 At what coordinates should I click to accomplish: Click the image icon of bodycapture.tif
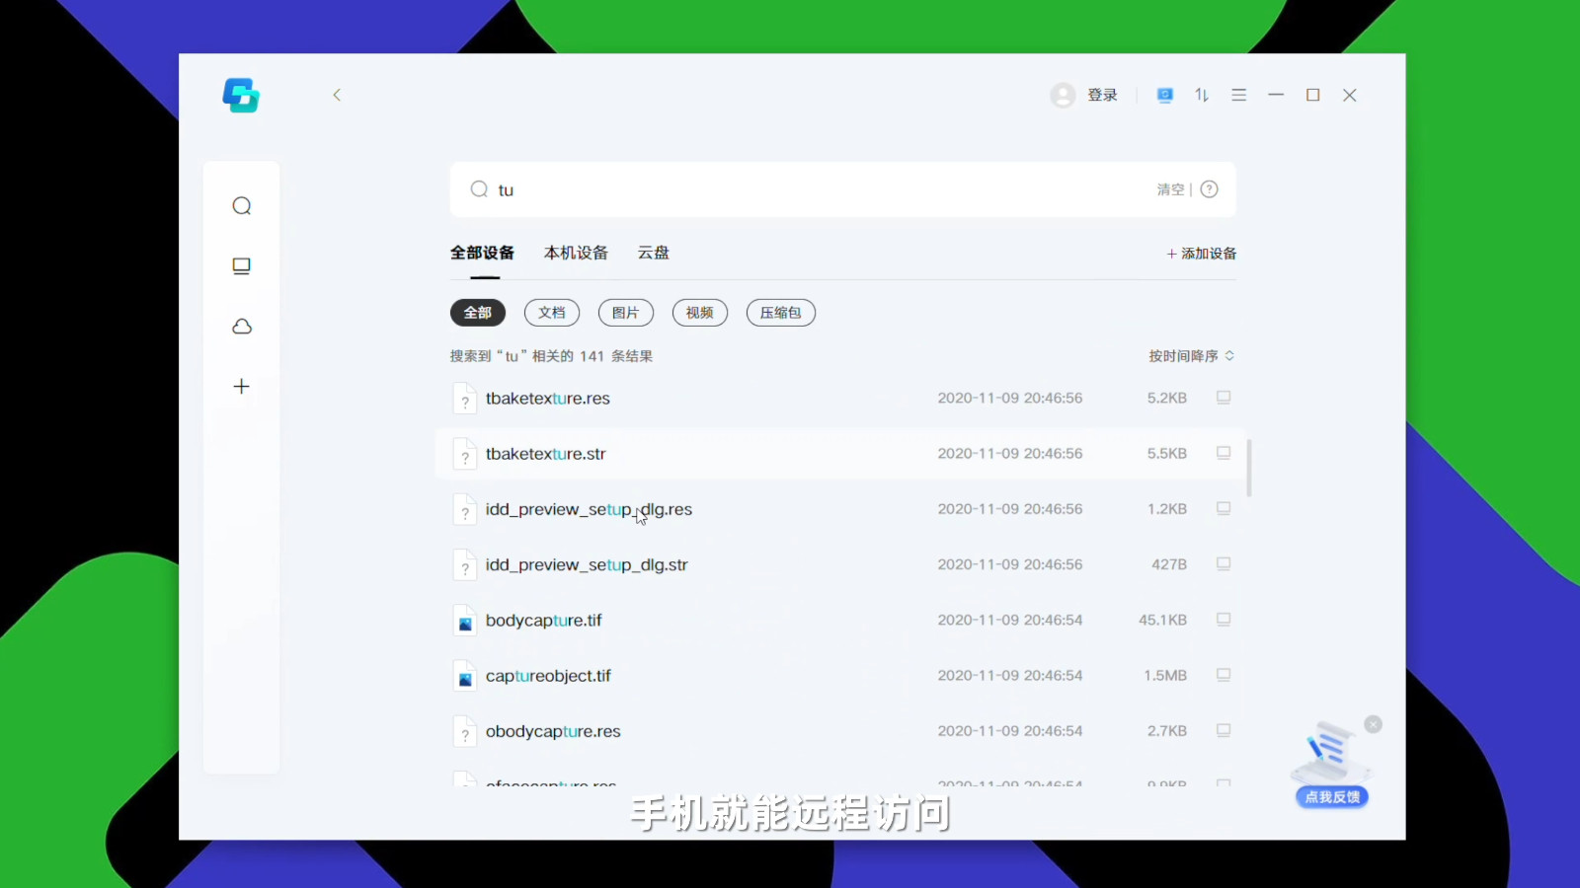click(x=464, y=621)
